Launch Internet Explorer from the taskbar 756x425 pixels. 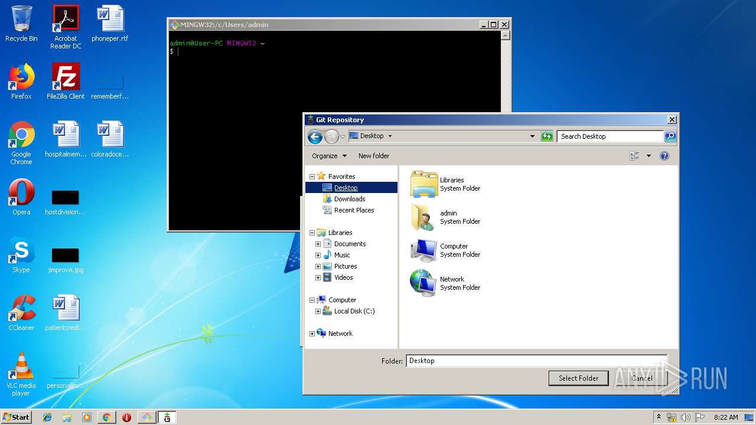coord(47,417)
